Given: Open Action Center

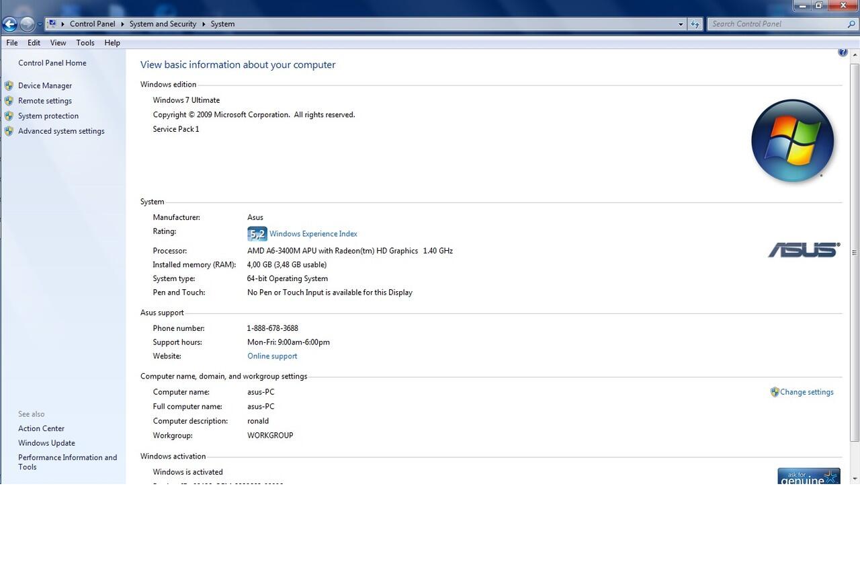Looking at the screenshot, I should [x=41, y=428].
